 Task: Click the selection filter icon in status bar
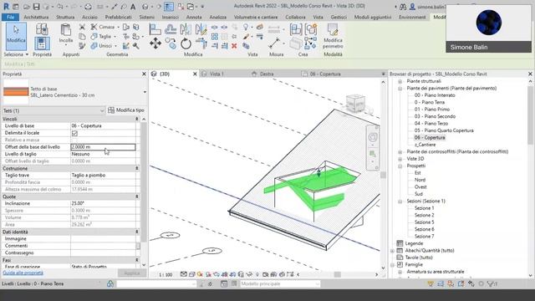(492, 283)
